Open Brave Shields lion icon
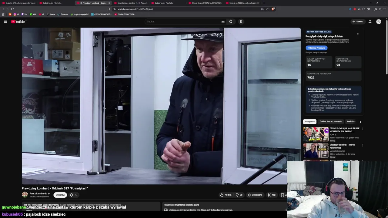This screenshot has height=218, width=388. pos(273,9)
